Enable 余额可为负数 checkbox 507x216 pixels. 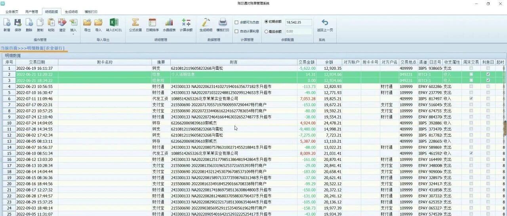(236, 23)
